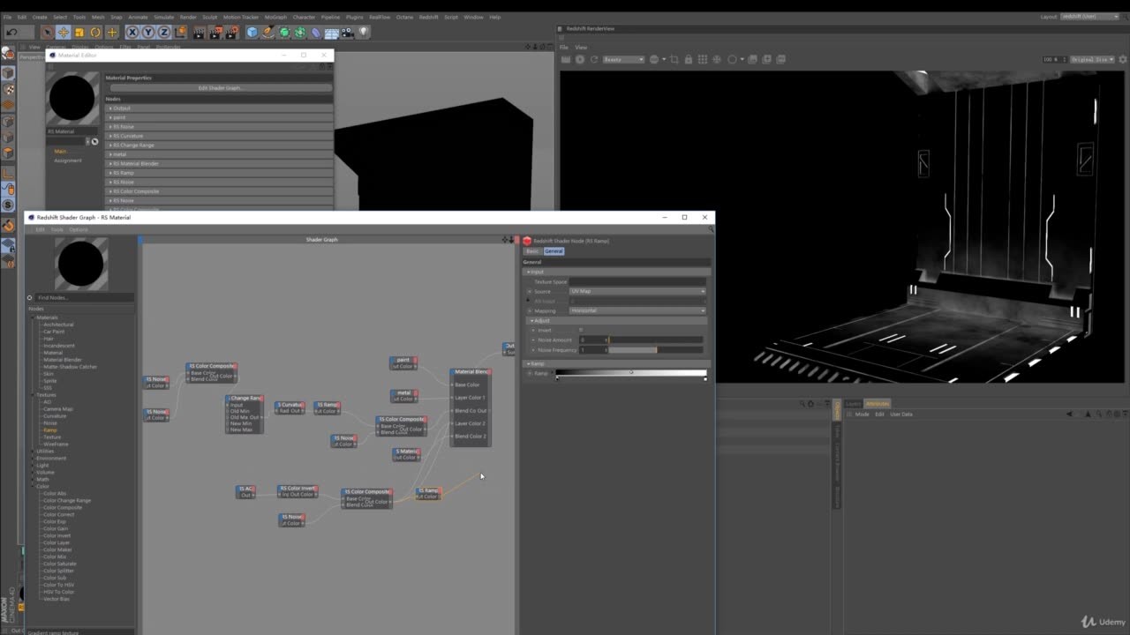Click the Find Nodes search field
The image size is (1130, 635).
pos(84,298)
